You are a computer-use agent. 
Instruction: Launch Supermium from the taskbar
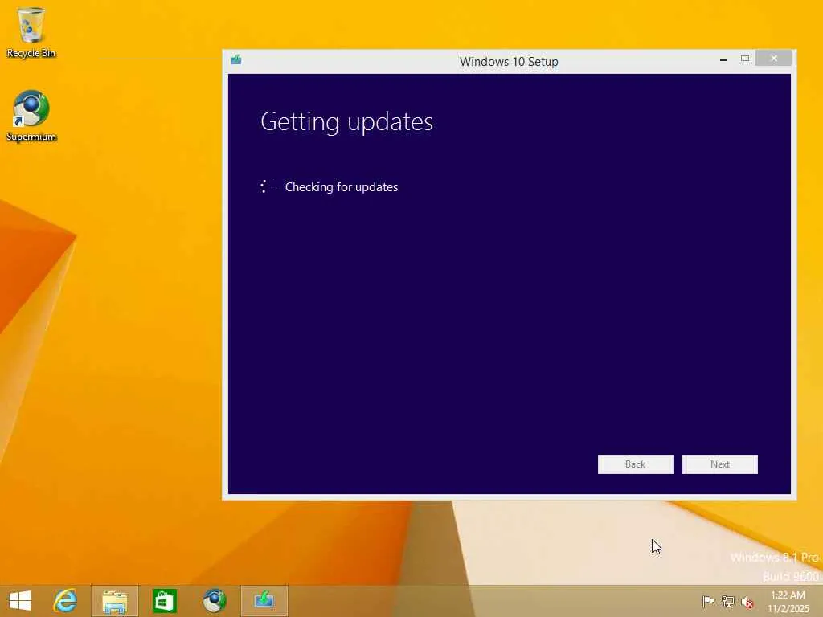[214, 601]
